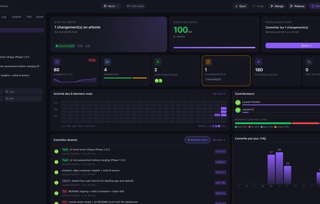Click the clock icon in Commits card
Screen dimensions: 320x204
(x=57, y=62)
